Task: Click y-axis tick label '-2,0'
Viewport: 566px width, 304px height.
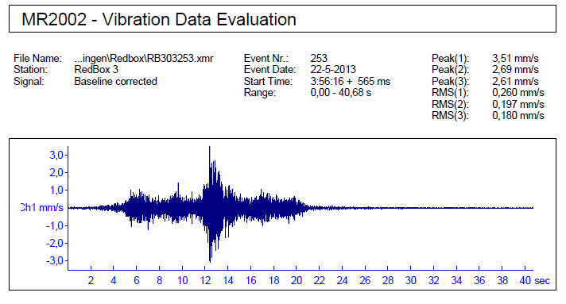Action: pos(55,243)
